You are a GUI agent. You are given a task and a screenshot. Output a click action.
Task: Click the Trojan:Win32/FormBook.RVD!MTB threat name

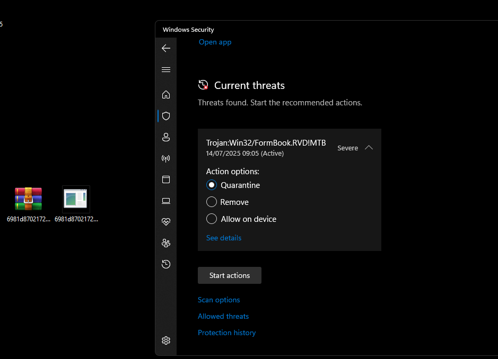[x=266, y=143]
